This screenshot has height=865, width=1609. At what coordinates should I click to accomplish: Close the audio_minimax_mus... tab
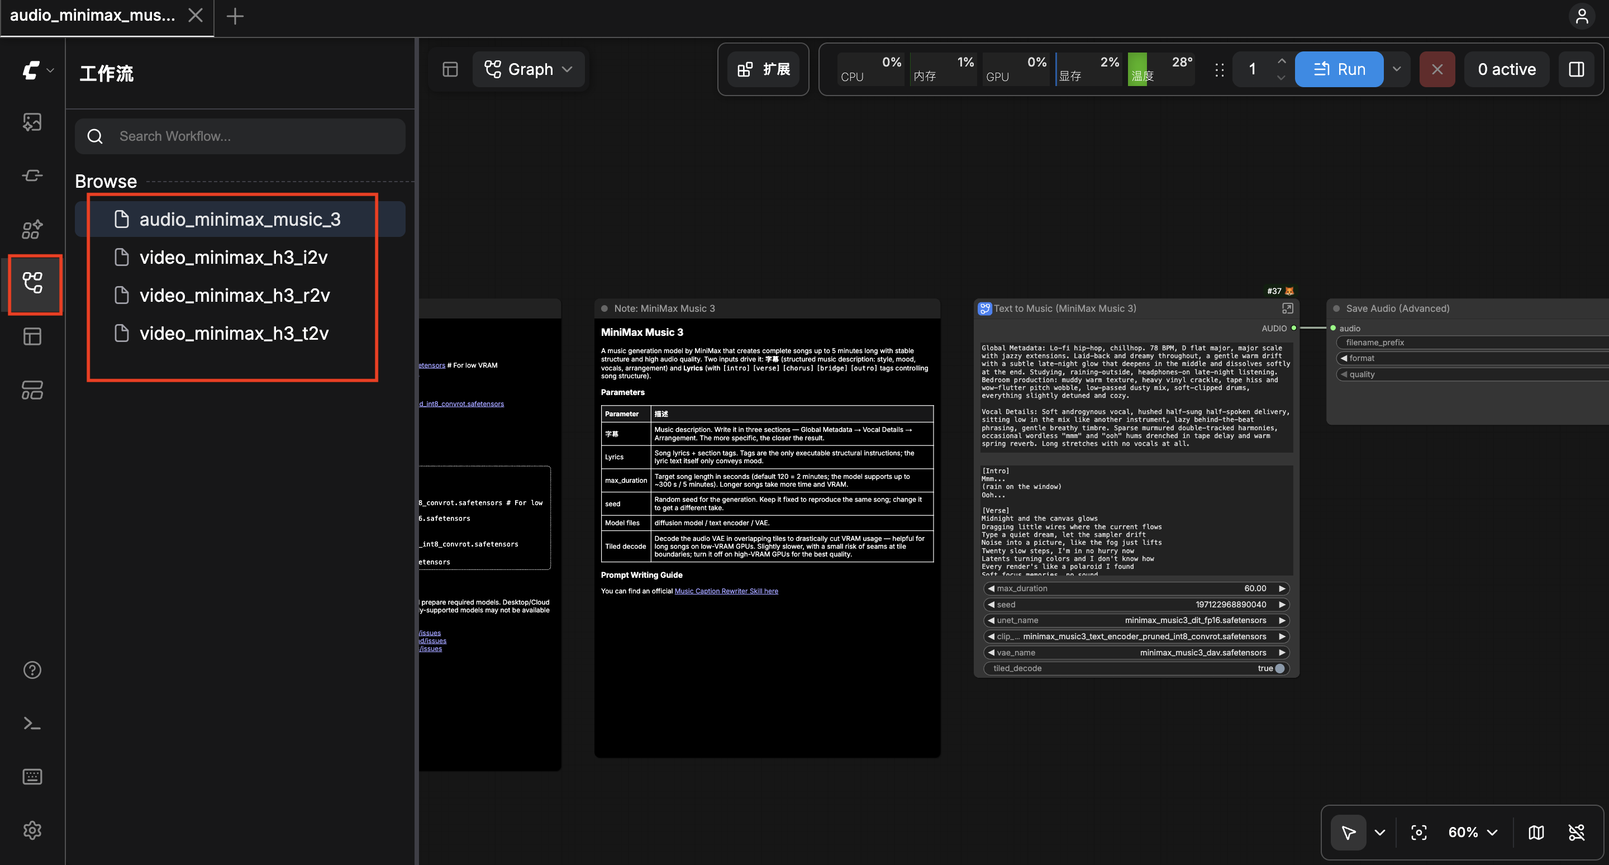(196, 15)
